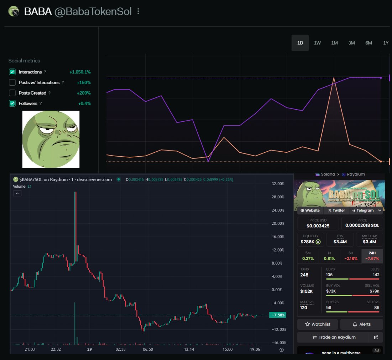Screen dimensions: 392x360
Task: Click the globe icon beside Website
Action: point(302,211)
